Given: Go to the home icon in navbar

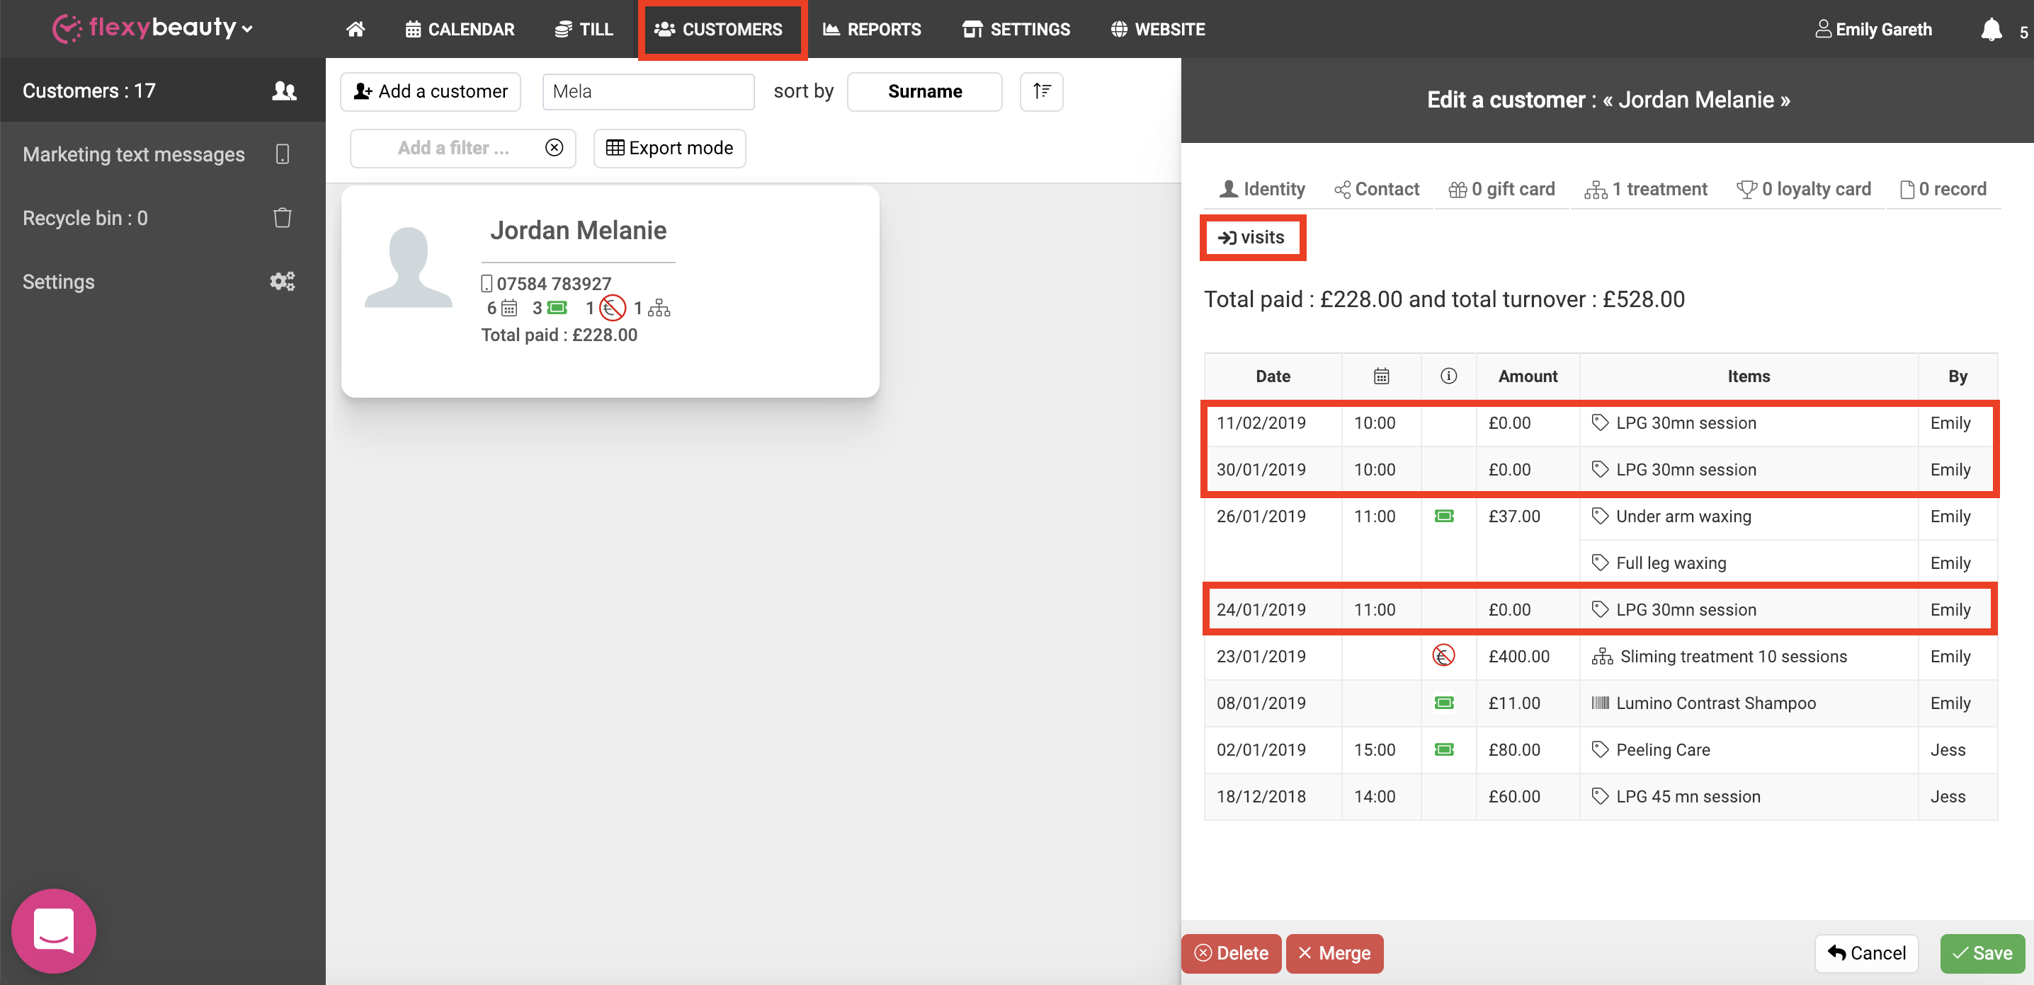Looking at the screenshot, I should coord(356,29).
